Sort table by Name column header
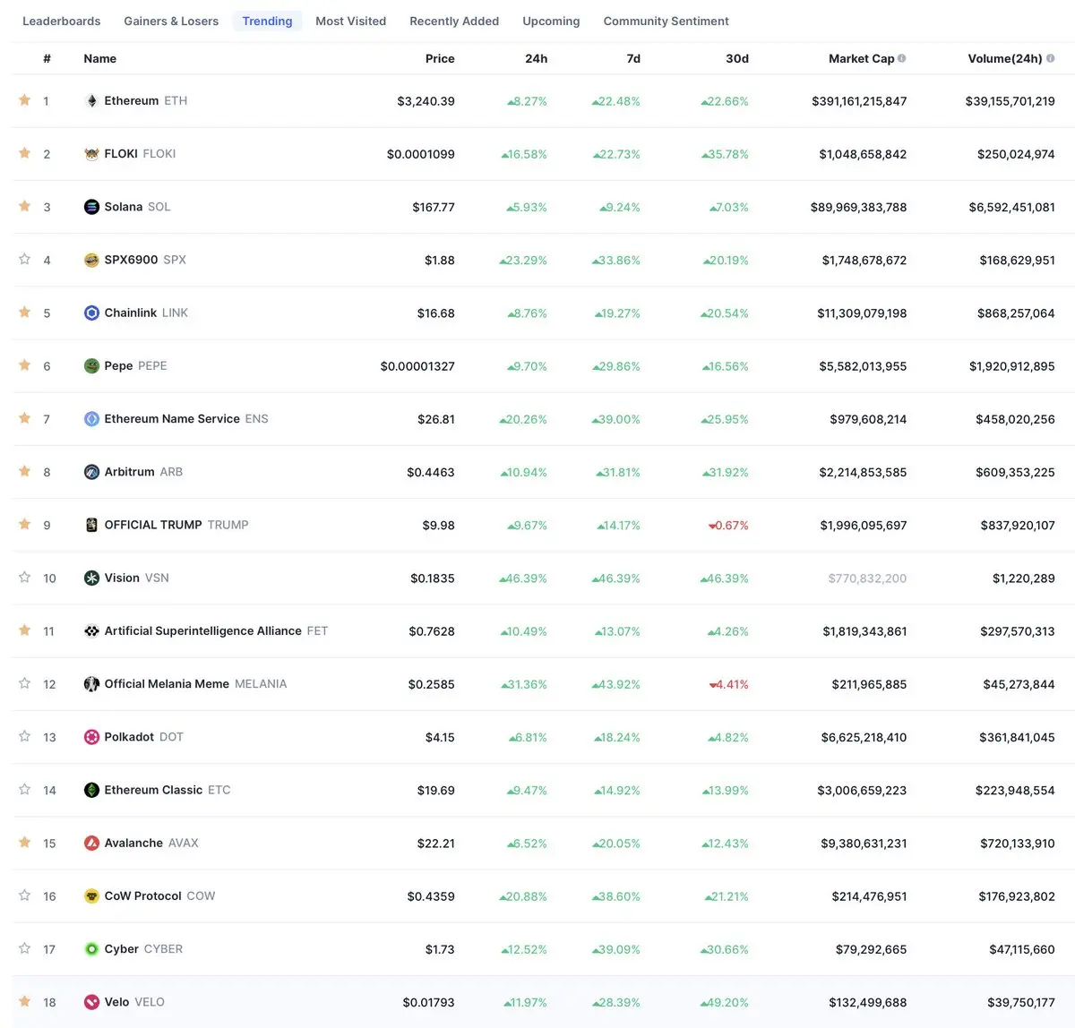The height and width of the screenshot is (1028, 1075). (99, 58)
